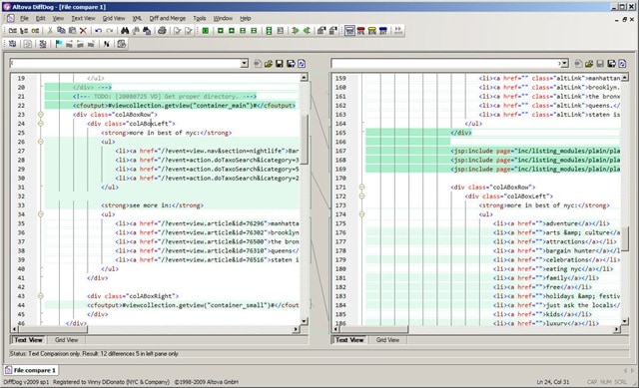Select left pane Text View tab
Image resolution: width=639 pixels, height=388 pixels.
28,340
